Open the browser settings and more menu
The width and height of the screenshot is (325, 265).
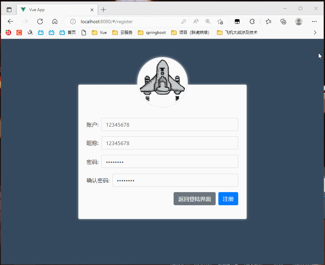point(314,21)
